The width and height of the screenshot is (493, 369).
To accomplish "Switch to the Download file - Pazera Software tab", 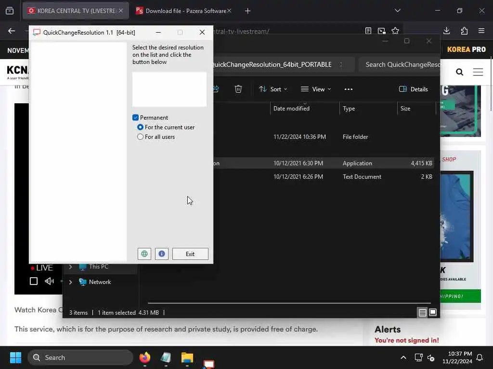I will point(183,11).
